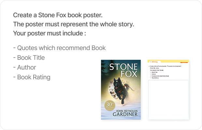The height and width of the screenshot is (130, 202).
Task: Click "The poster must represent the whole story."
Action: tap(74, 24)
